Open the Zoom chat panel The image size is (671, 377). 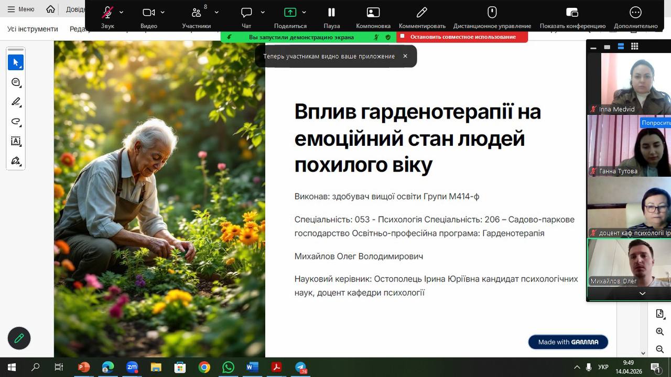click(246, 13)
